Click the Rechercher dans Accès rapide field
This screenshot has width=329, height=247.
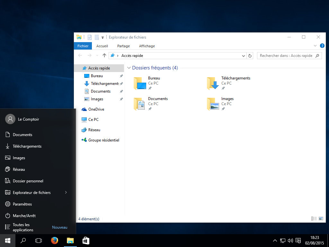click(x=286, y=56)
